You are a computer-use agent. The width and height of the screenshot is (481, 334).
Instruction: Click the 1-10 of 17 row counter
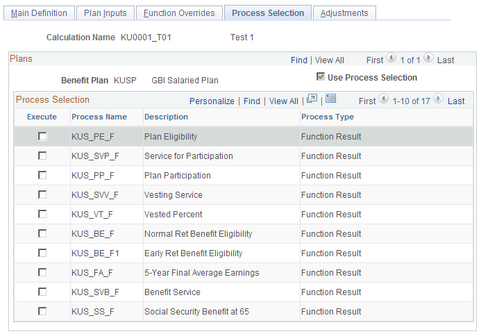click(411, 101)
